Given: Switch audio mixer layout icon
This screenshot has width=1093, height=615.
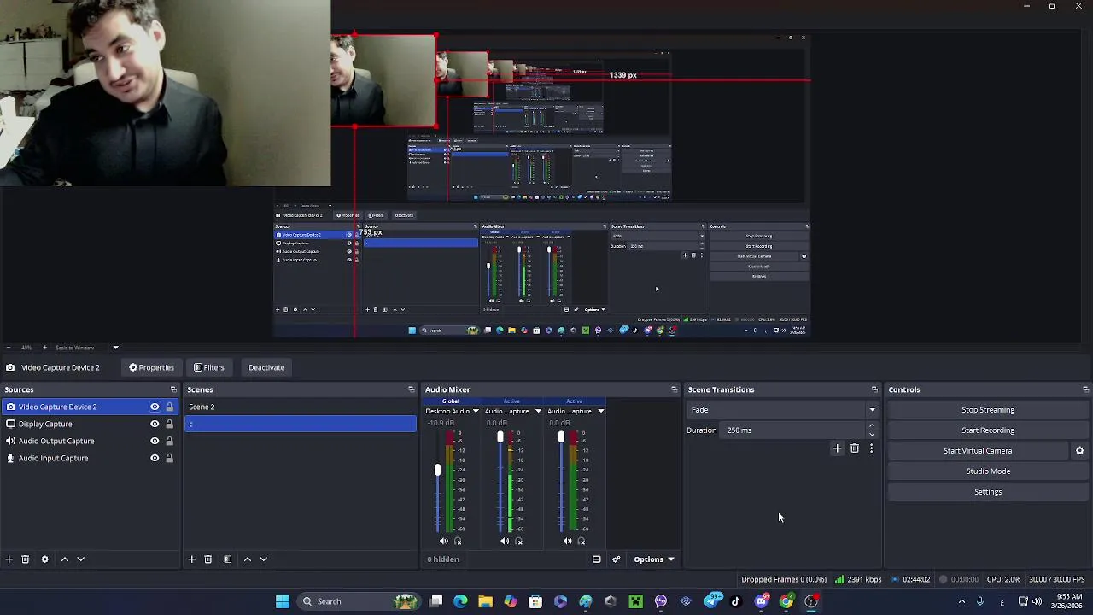Looking at the screenshot, I should 597,559.
